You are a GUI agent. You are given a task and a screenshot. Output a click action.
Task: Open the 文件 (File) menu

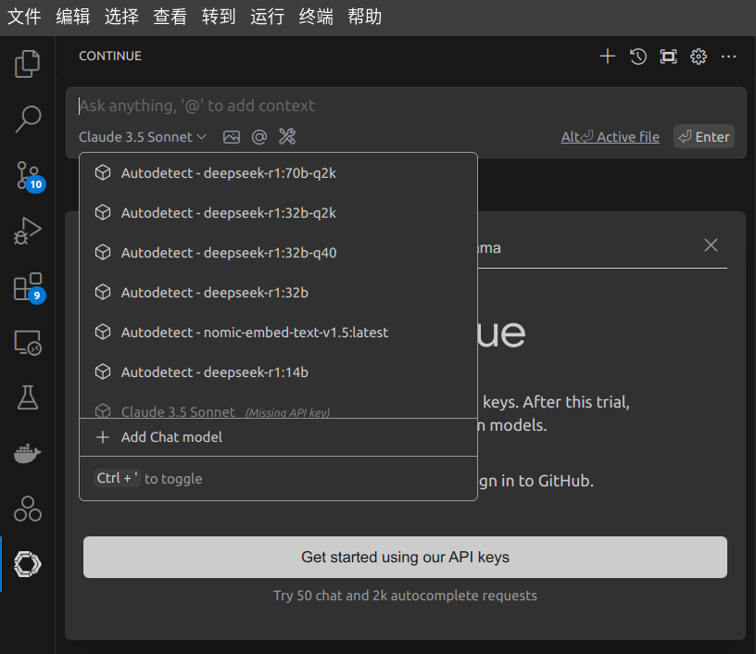24,17
